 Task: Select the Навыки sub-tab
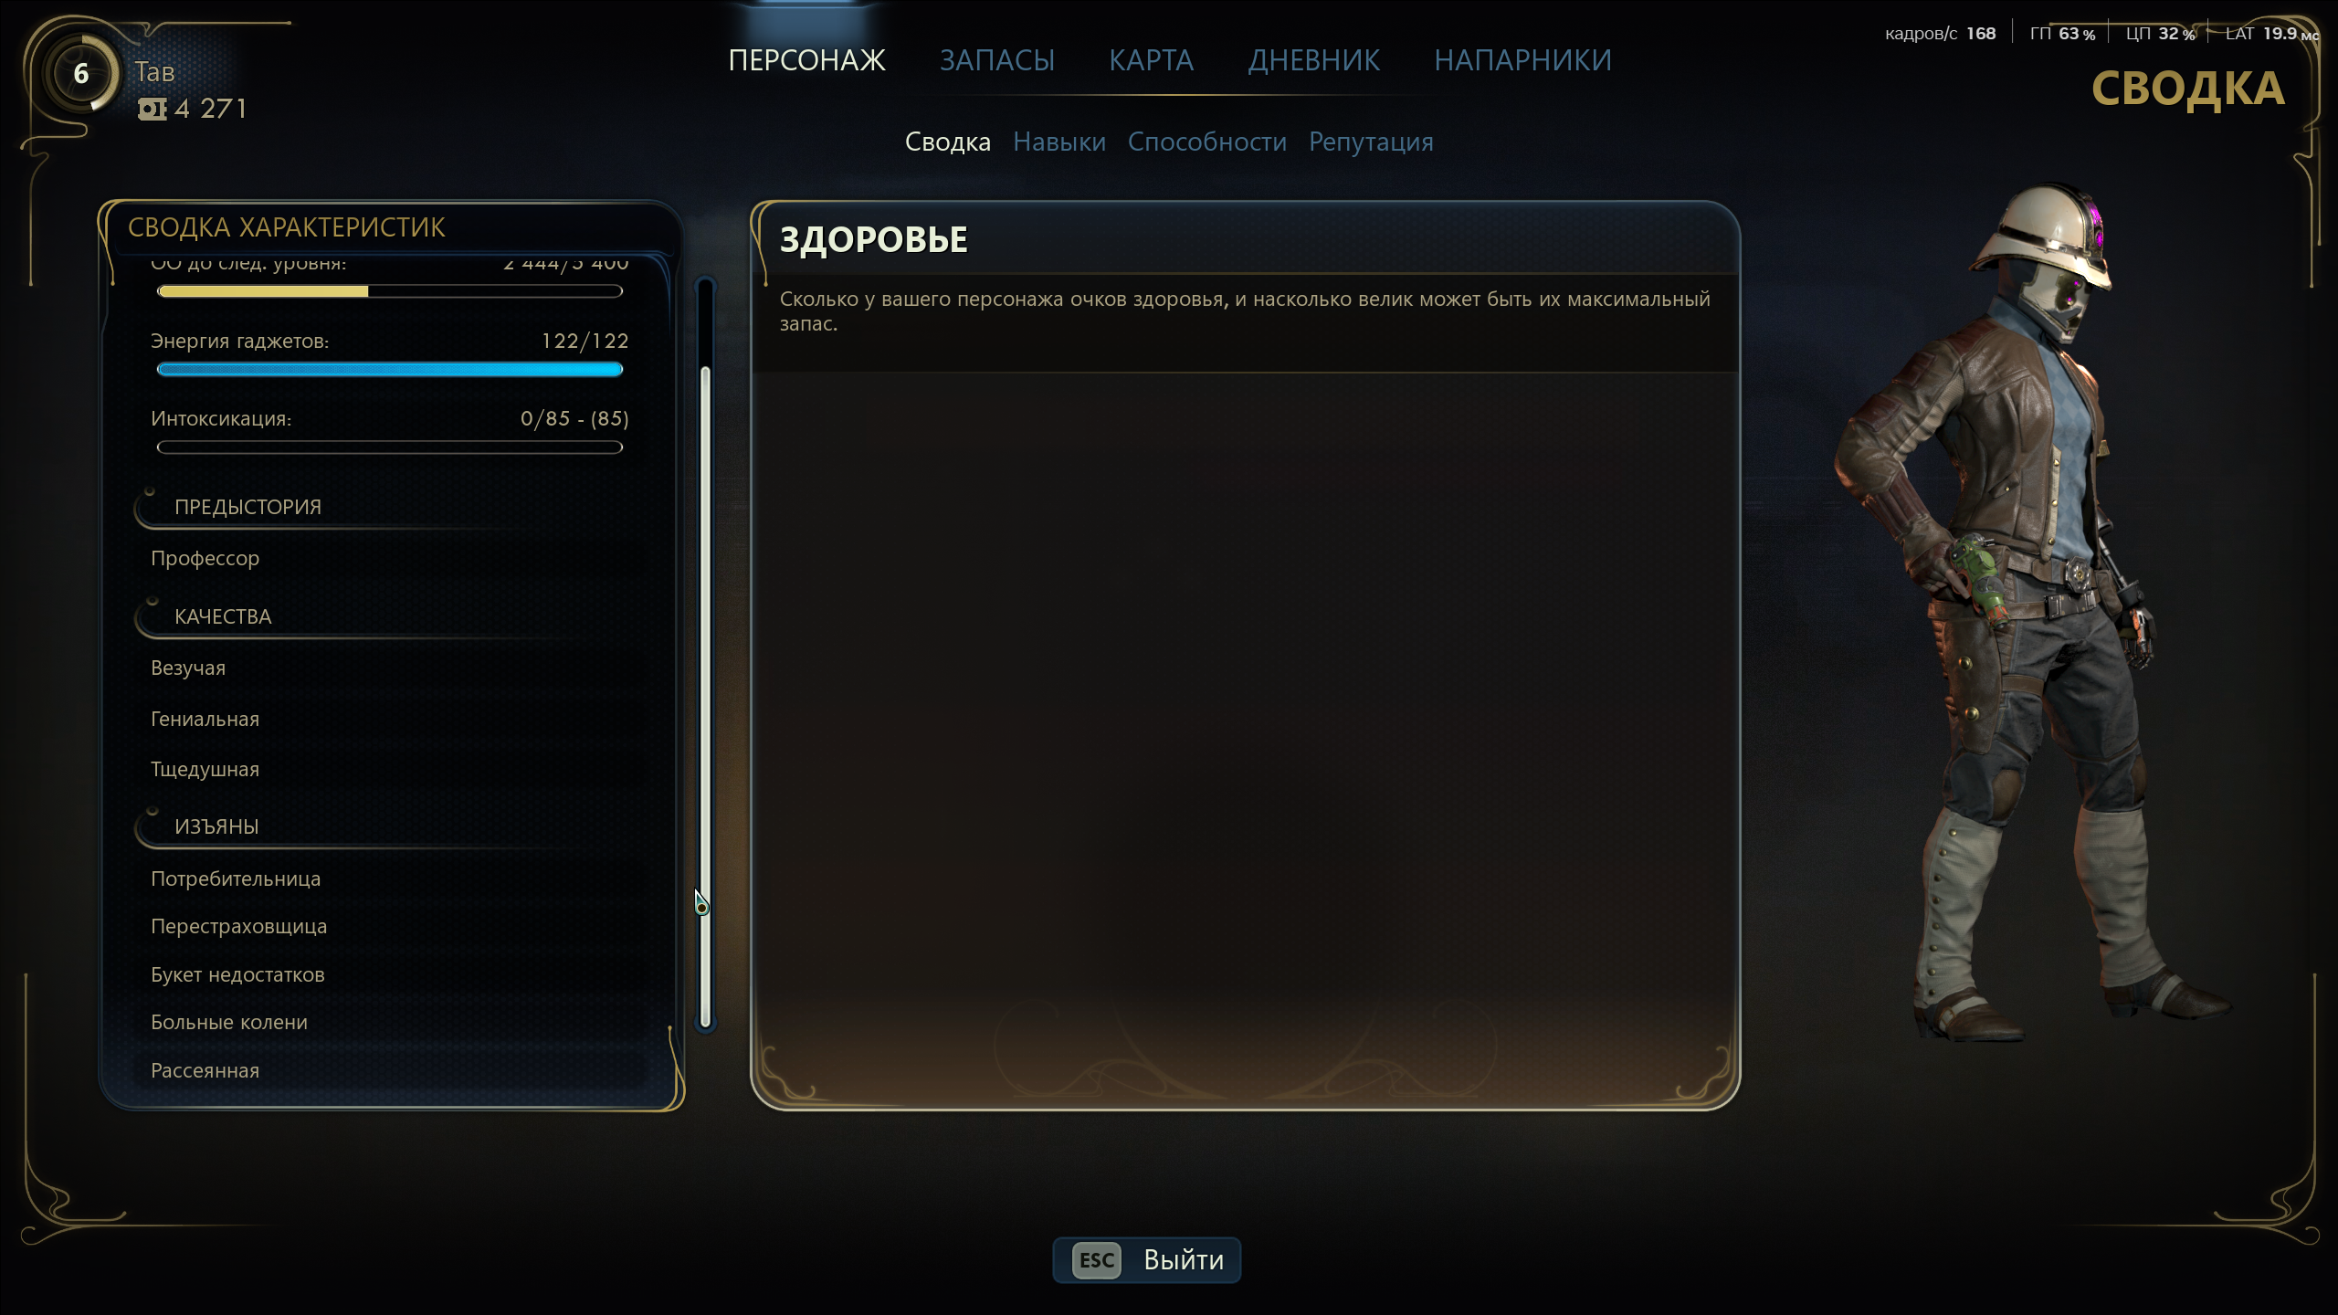1059,142
